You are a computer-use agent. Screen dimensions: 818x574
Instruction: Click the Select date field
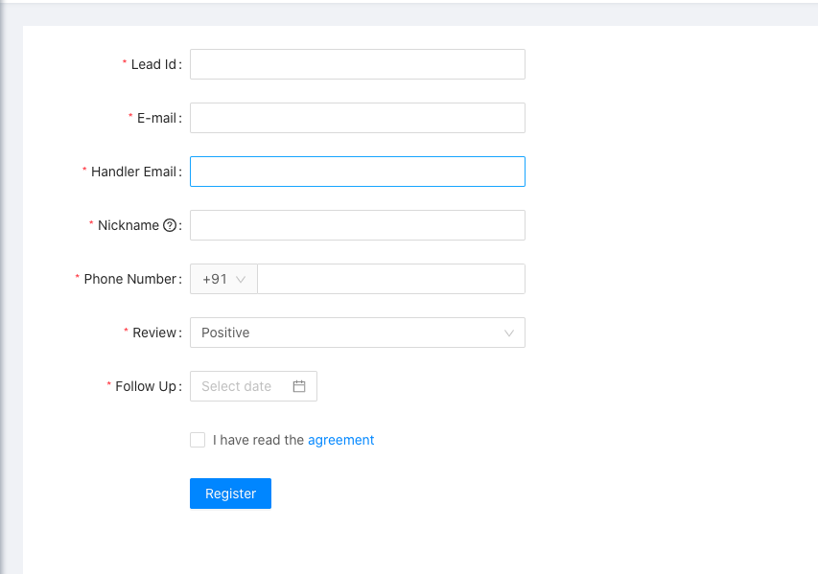coord(253,386)
